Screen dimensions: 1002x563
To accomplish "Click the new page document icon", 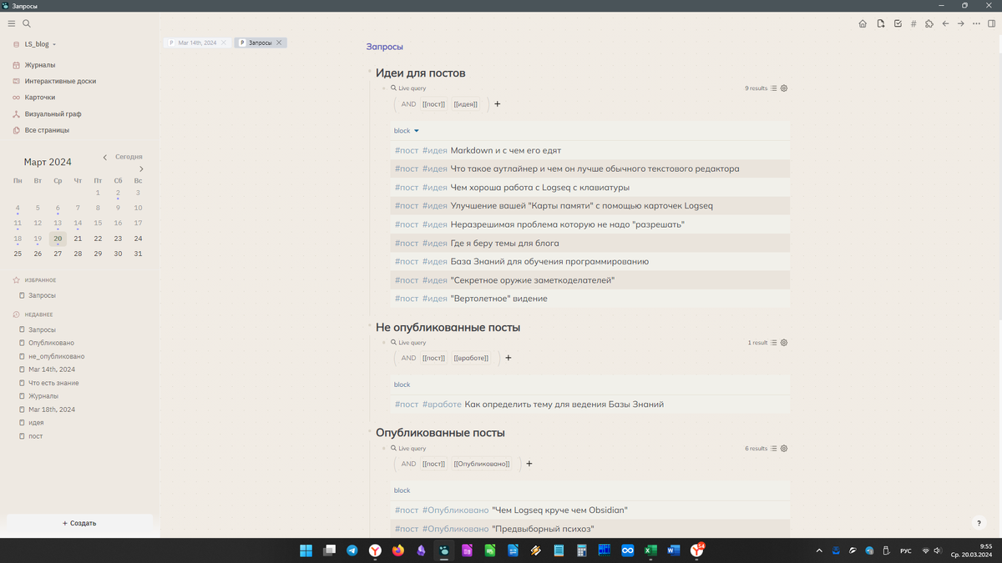I will click(880, 24).
